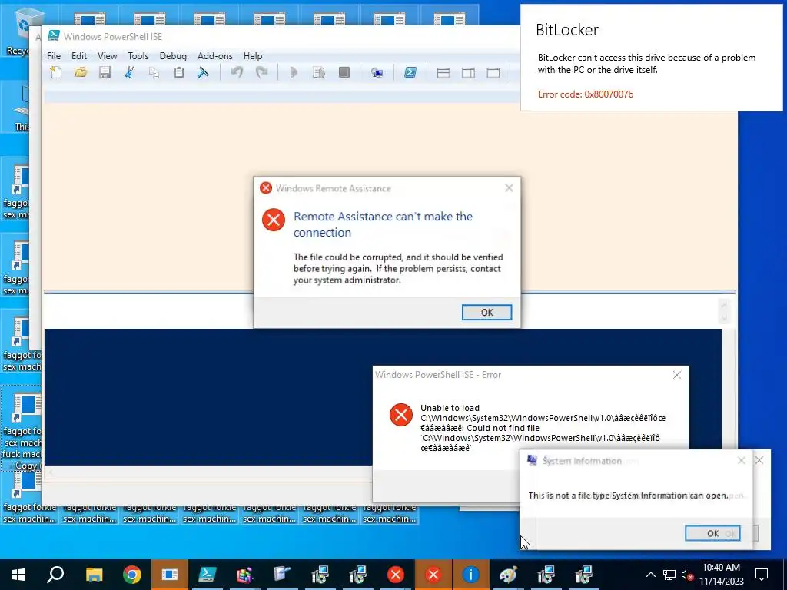Screen dimensions: 787x590
Task: Click the Run Script play icon
Action: click(x=294, y=72)
